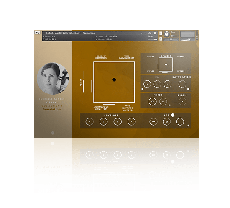Click the Pitch knob
230x208 pixels.
pyautogui.click(x=182, y=102)
